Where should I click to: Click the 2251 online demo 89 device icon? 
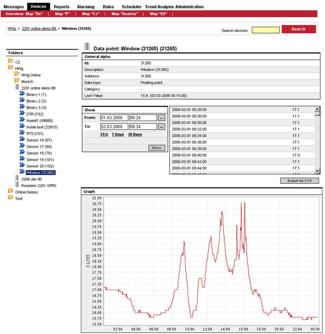click(x=17, y=87)
